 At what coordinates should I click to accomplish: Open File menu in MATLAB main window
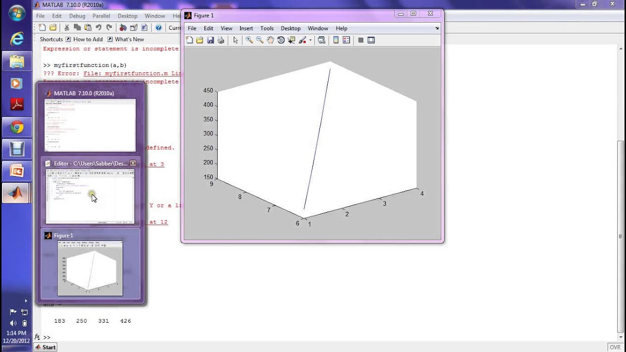click(41, 16)
